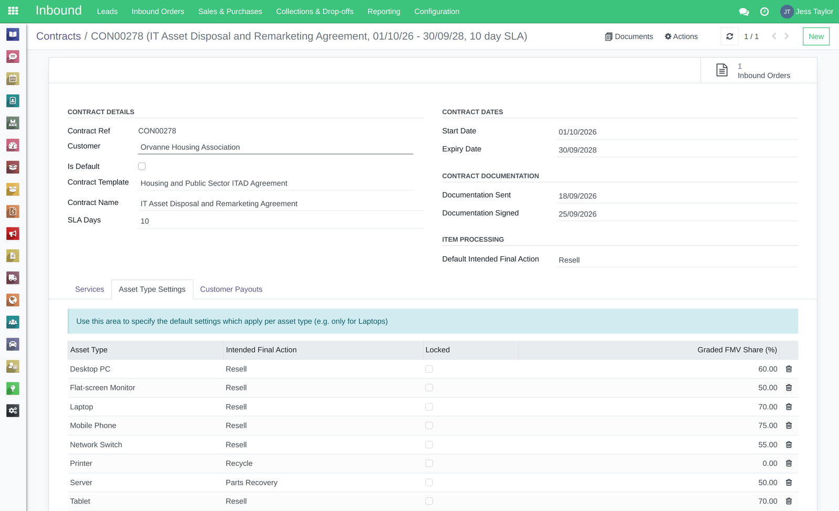This screenshot has height=511, width=839.
Task: Open the yellow document sidebar app
Action: tap(13, 256)
